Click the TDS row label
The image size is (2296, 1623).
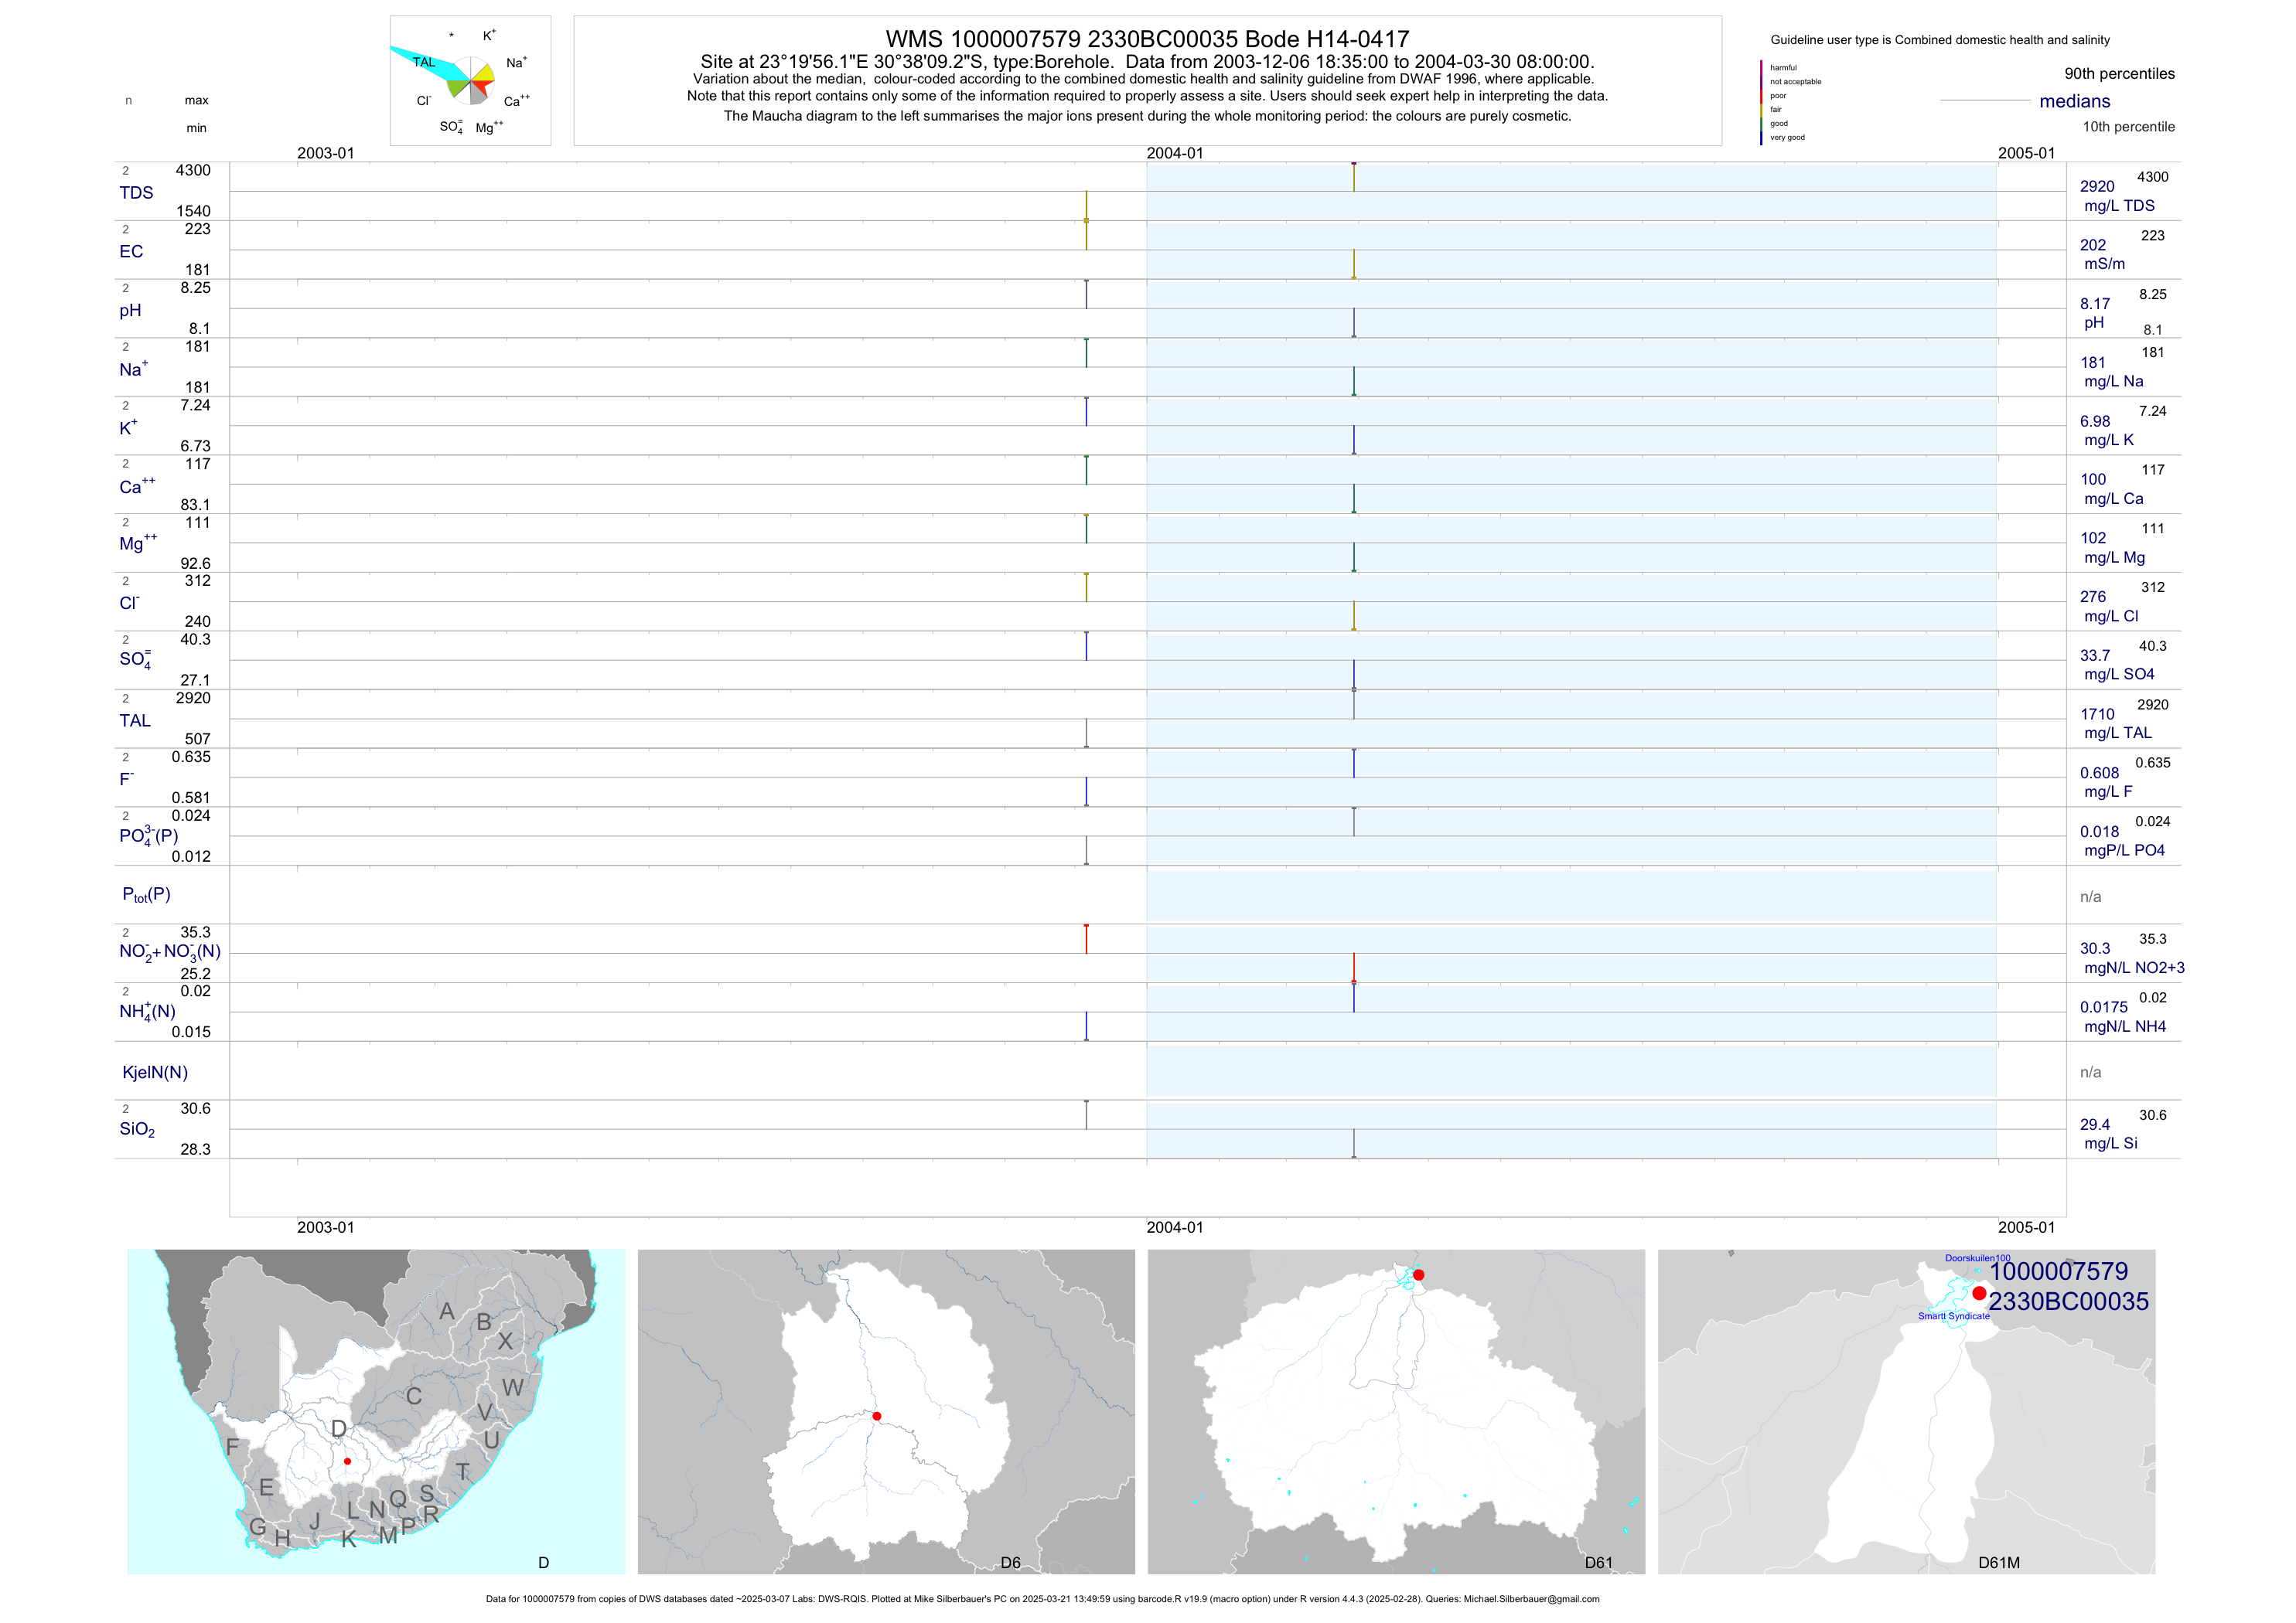pyautogui.click(x=136, y=193)
